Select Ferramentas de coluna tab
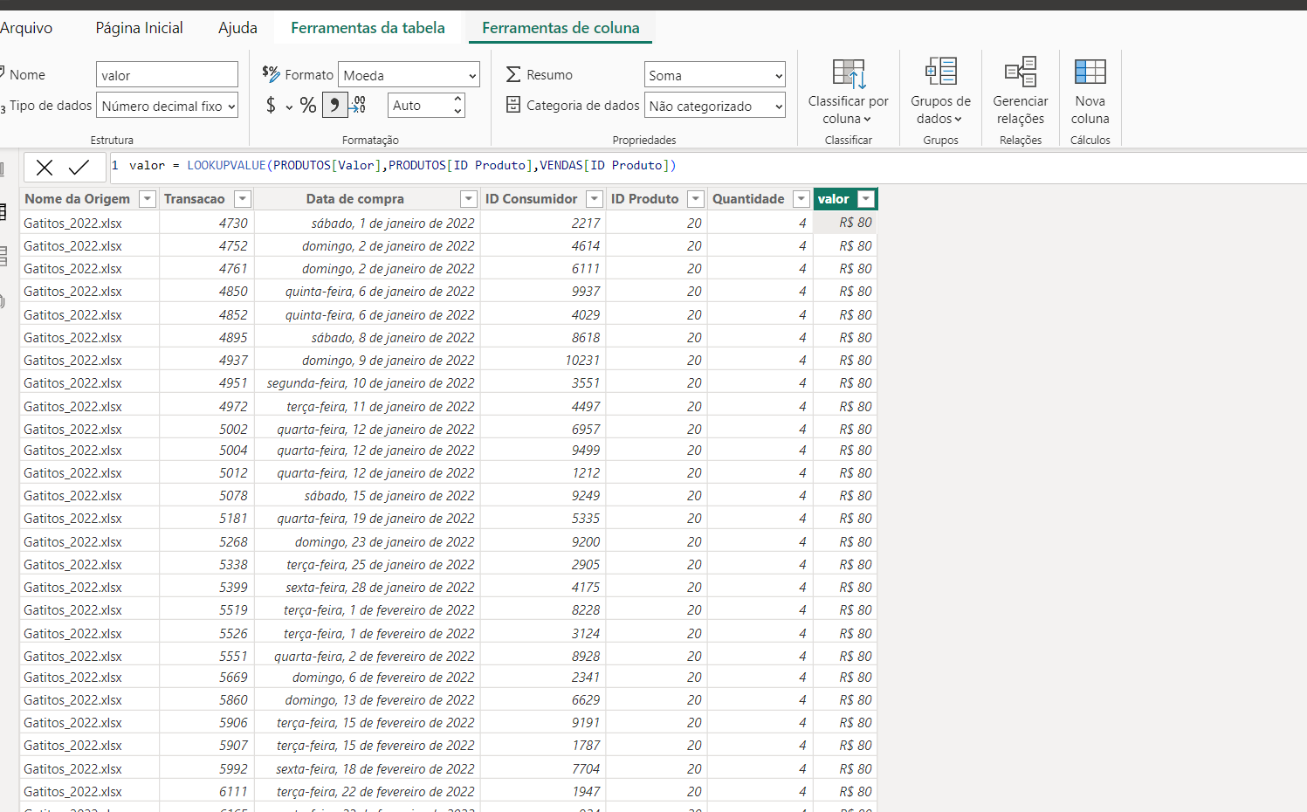 (x=561, y=28)
